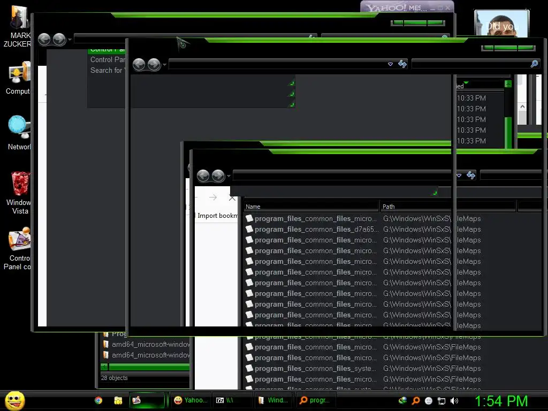The width and height of the screenshot is (548, 411).
Task: Click the 'Search for' text in back window
Action: click(x=106, y=70)
